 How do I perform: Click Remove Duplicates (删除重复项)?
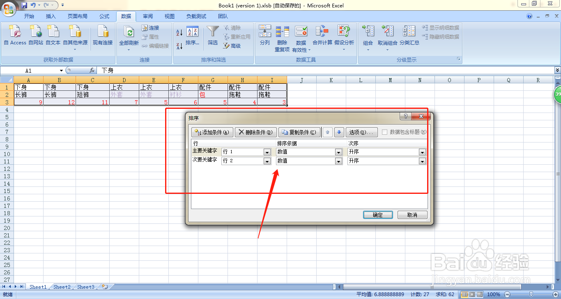click(282, 39)
